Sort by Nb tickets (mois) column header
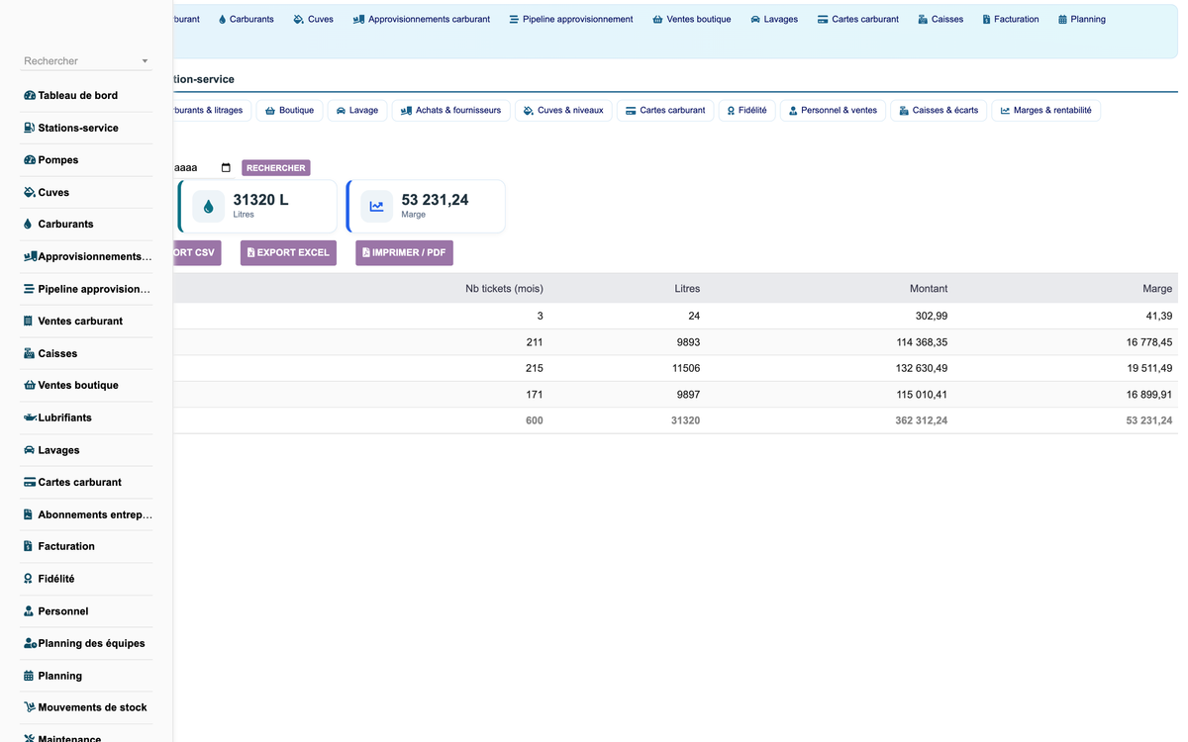 coord(504,289)
